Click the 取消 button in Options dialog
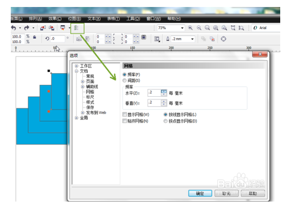 click(226, 193)
